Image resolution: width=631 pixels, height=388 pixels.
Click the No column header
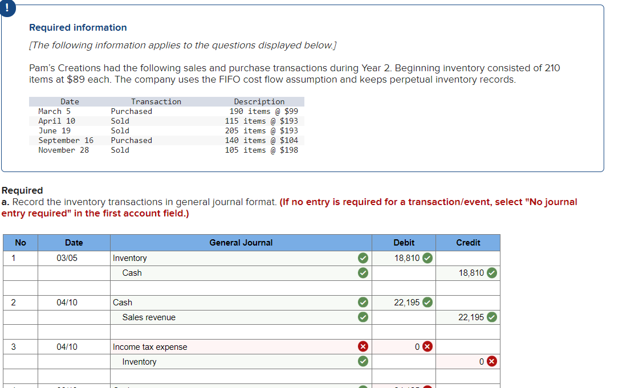click(x=21, y=243)
